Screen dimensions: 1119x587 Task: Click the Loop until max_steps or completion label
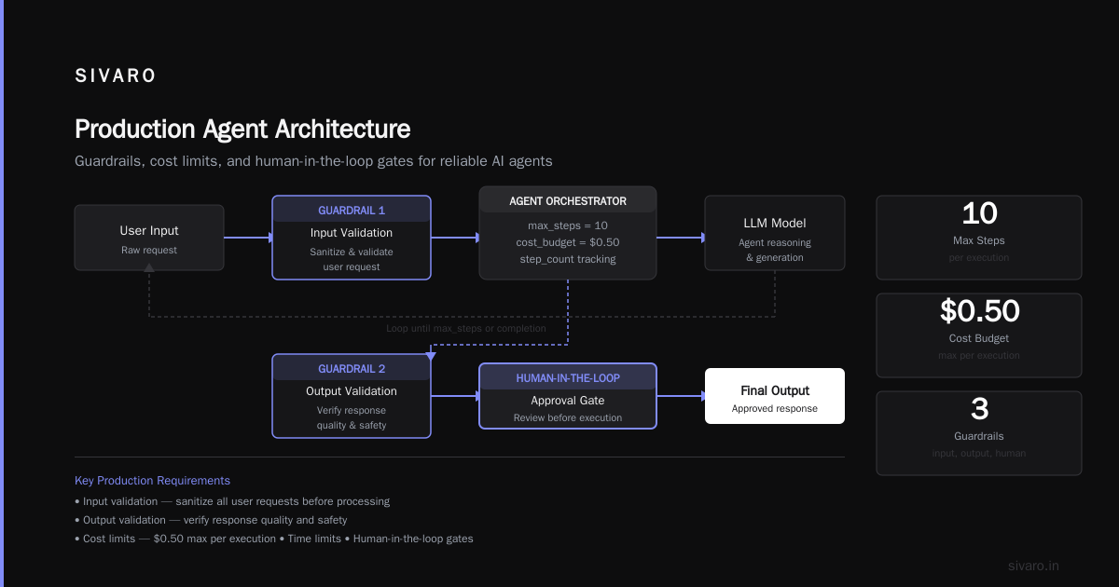tap(466, 328)
